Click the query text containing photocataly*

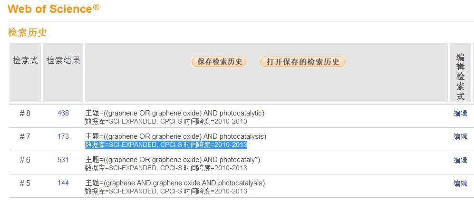click(x=173, y=160)
